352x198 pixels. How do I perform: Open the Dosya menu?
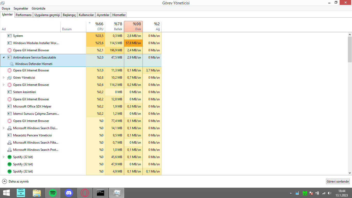click(6, 9)
